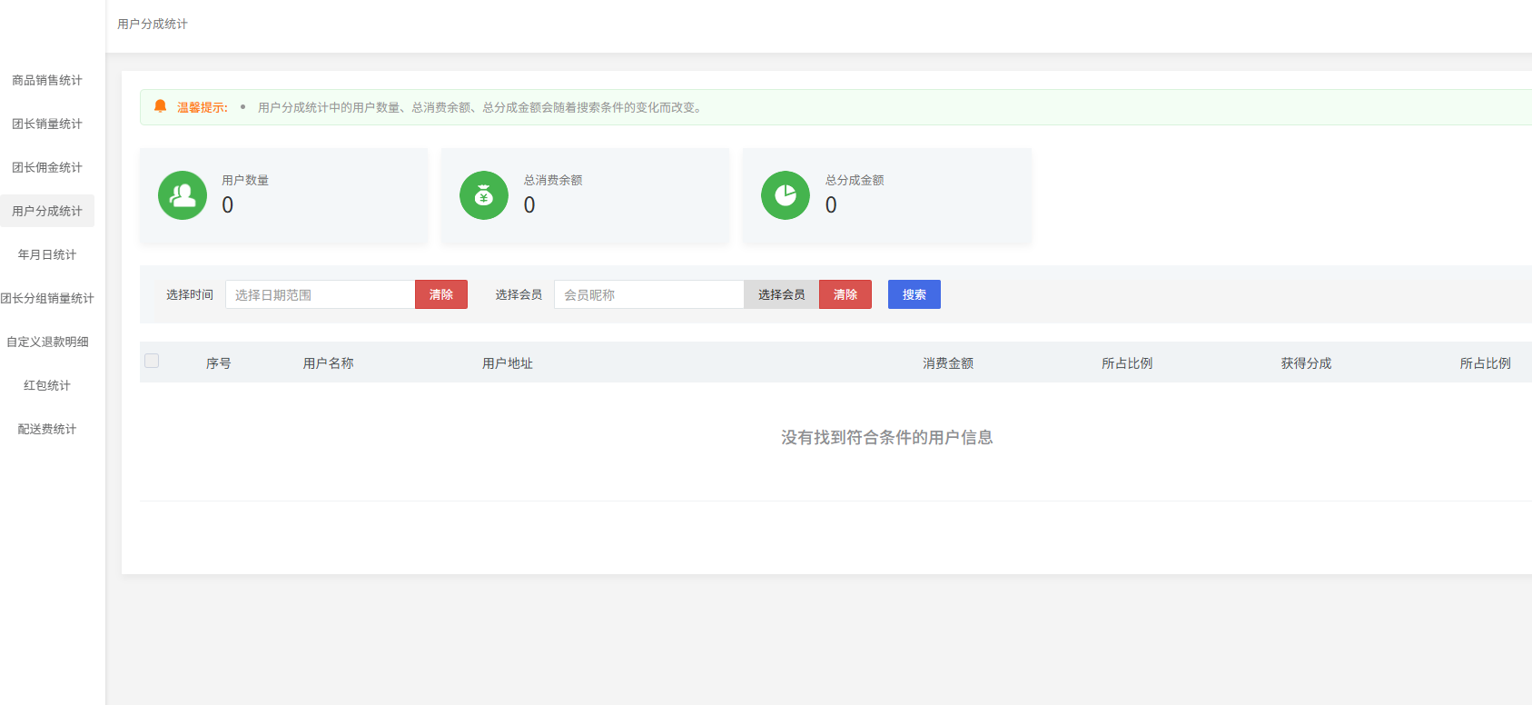The image size is (1532, 705).
Task: Click the money bag total consumption icon
Action: [484, 195]
